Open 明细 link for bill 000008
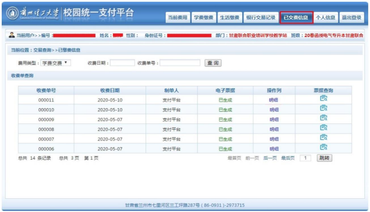This screenshot has height=212, width=370. pos(274,129)
